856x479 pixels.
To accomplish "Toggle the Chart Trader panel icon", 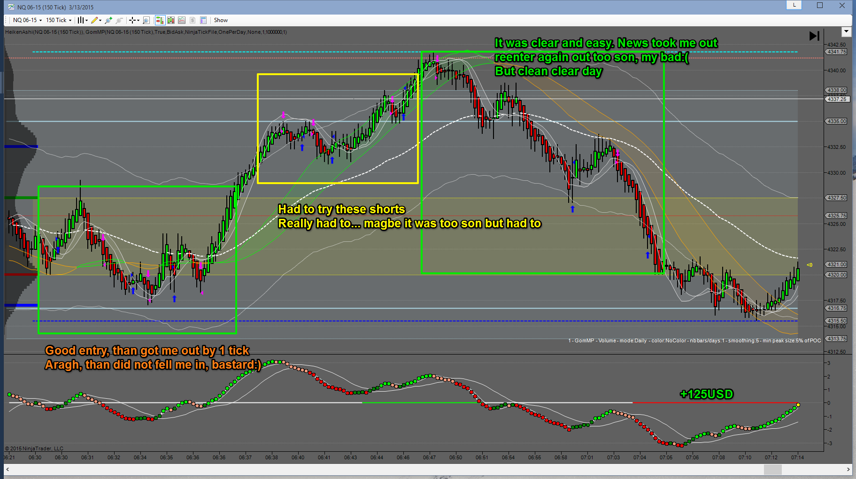I will pos(160,20).
